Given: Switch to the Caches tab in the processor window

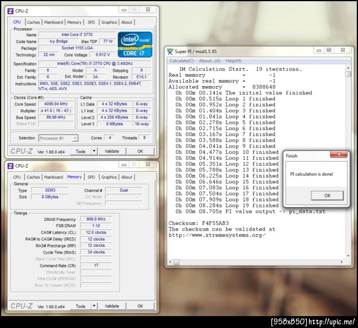Looking at the screenshot, I should [33, 23].
